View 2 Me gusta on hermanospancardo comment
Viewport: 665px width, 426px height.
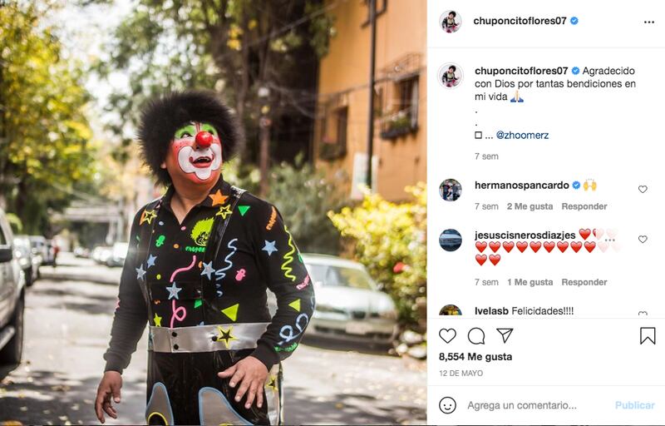click(530, 206)
